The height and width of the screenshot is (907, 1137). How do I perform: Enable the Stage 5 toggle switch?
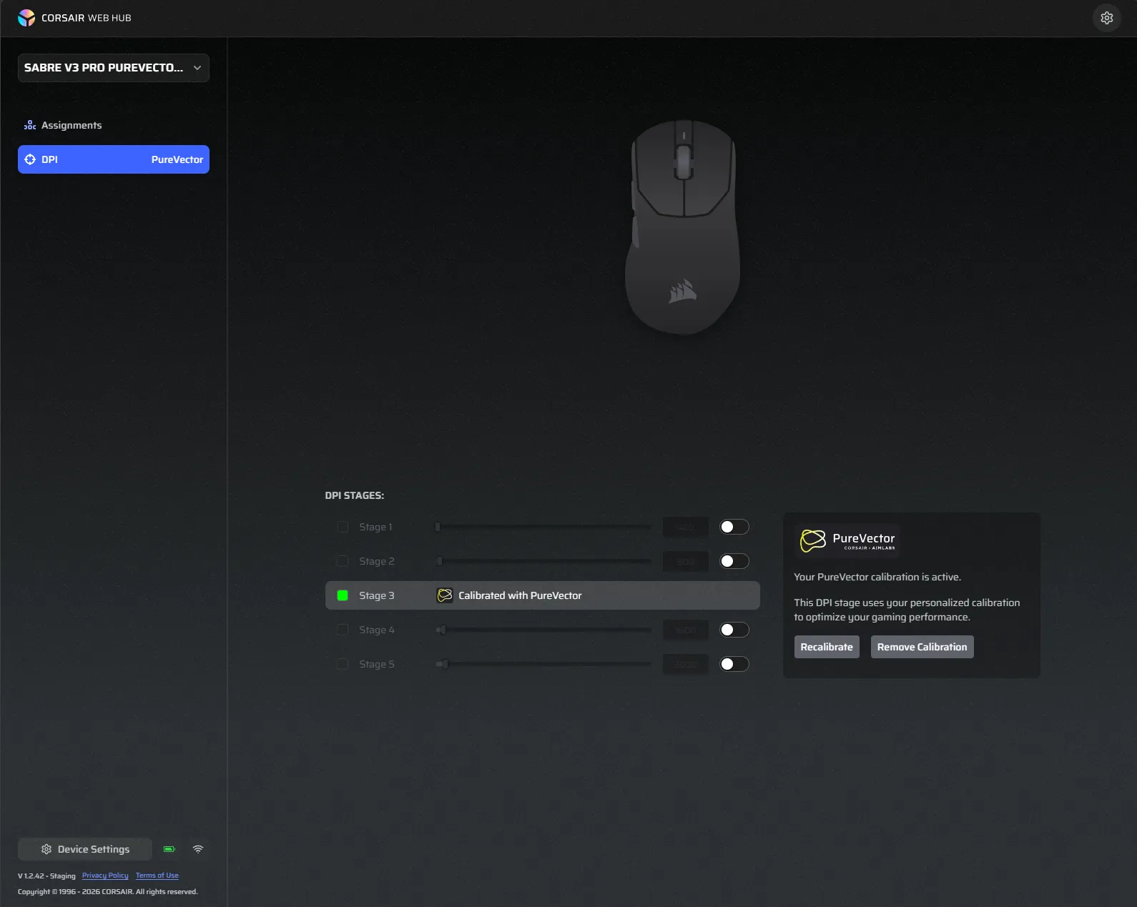[x=734, y=664]
